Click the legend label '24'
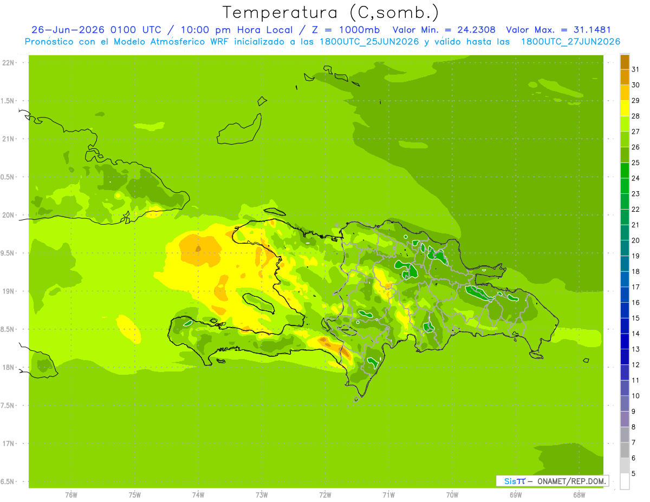 click(635, 178)
